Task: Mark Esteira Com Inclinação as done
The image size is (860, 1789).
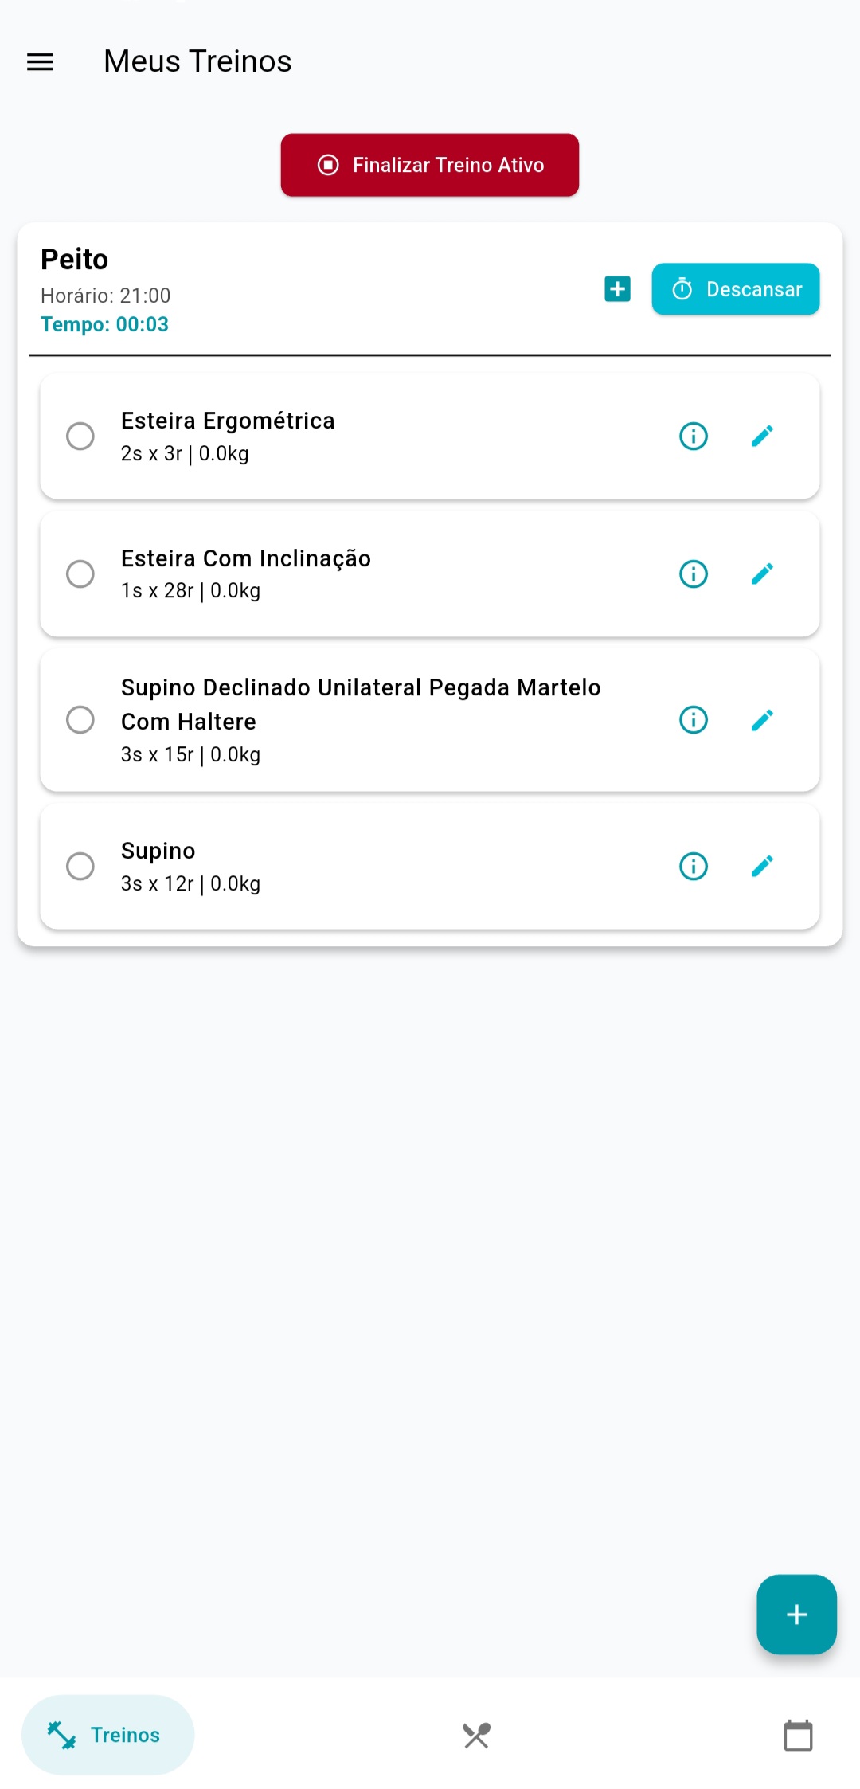Action: (80, 573)
